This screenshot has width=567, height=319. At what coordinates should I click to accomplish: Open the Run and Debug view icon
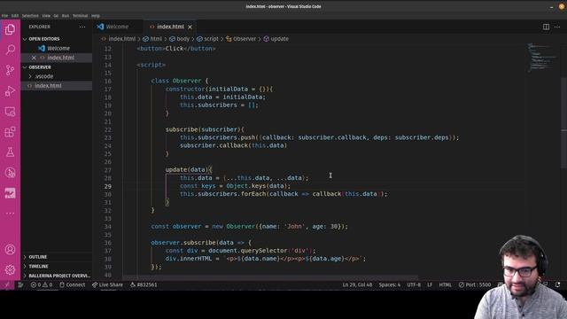click(x=10, y=90)
